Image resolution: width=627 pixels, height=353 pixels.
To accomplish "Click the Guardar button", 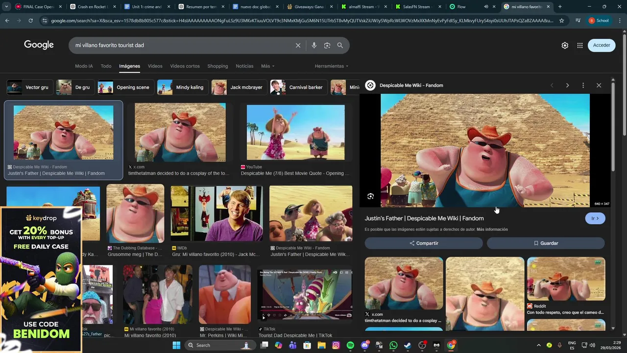I will [x=546, y=243].
